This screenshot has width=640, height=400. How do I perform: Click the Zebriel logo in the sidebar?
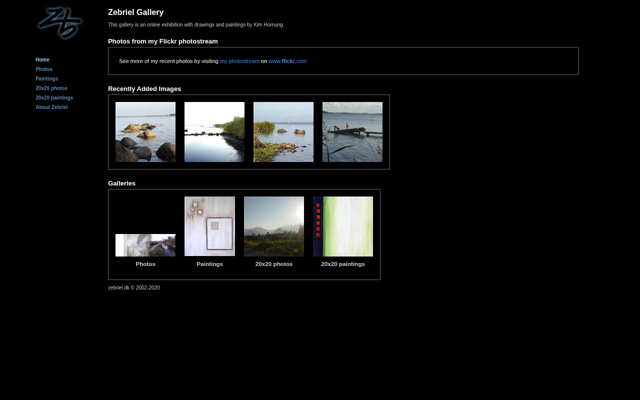(60, 23)
